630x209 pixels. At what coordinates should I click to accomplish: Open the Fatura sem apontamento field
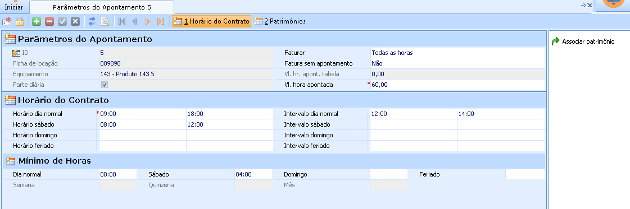tap(457, 63)
